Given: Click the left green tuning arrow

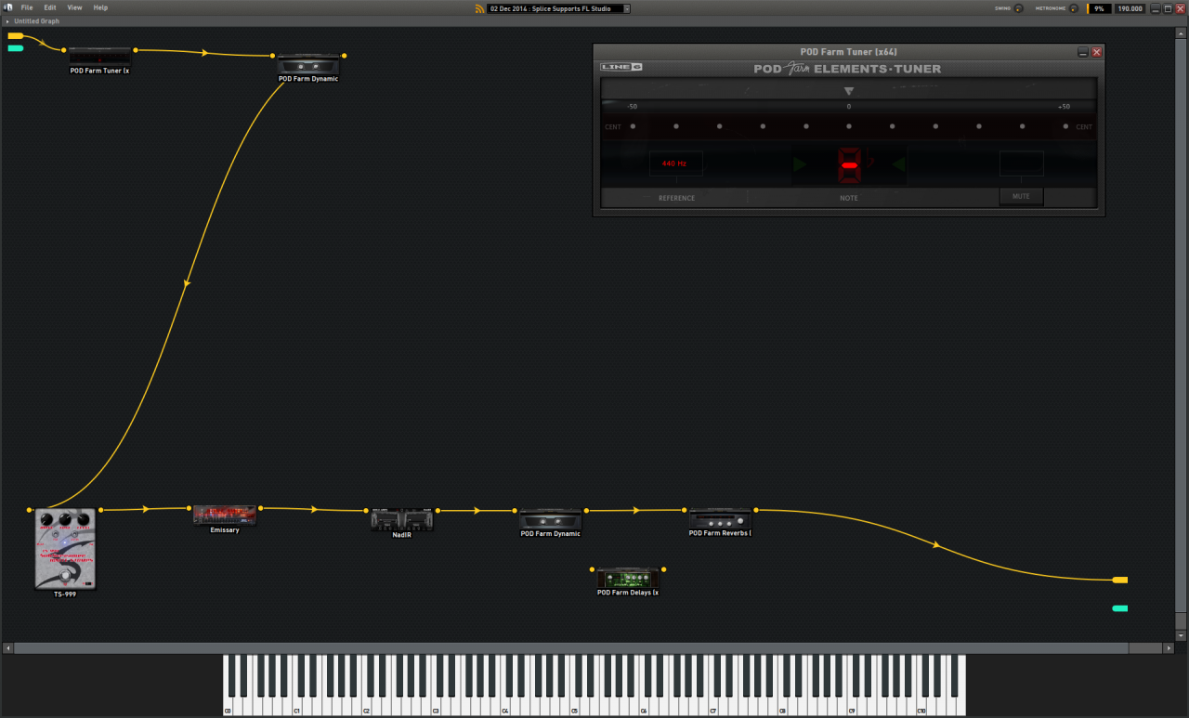Looking at the screenshot, I should (800, 164).
